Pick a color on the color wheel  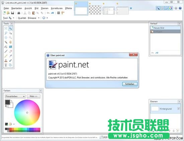[x=27, y=113]
